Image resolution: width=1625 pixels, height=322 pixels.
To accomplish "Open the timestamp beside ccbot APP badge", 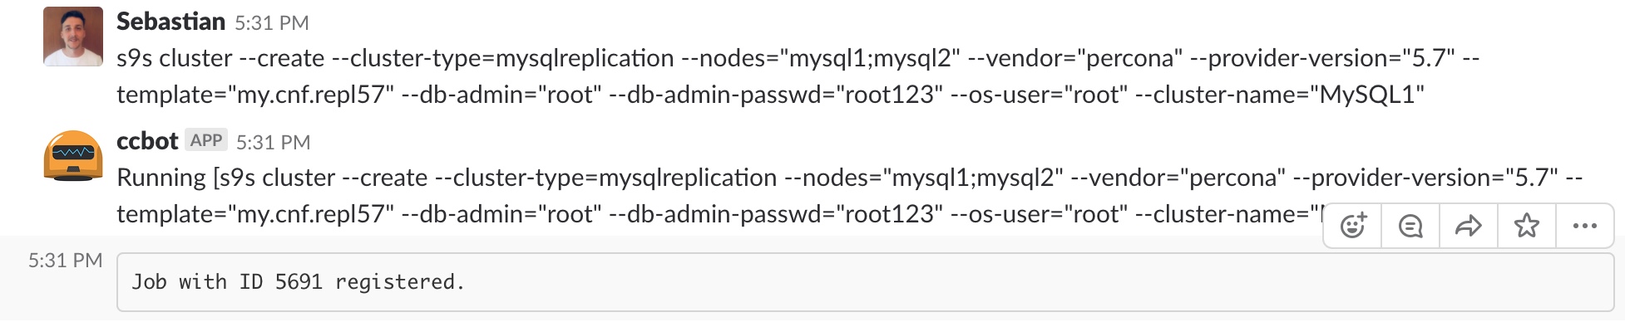I will pos(274,143).
